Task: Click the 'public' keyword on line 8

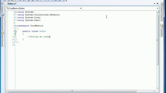Action: tap(26, 31)
